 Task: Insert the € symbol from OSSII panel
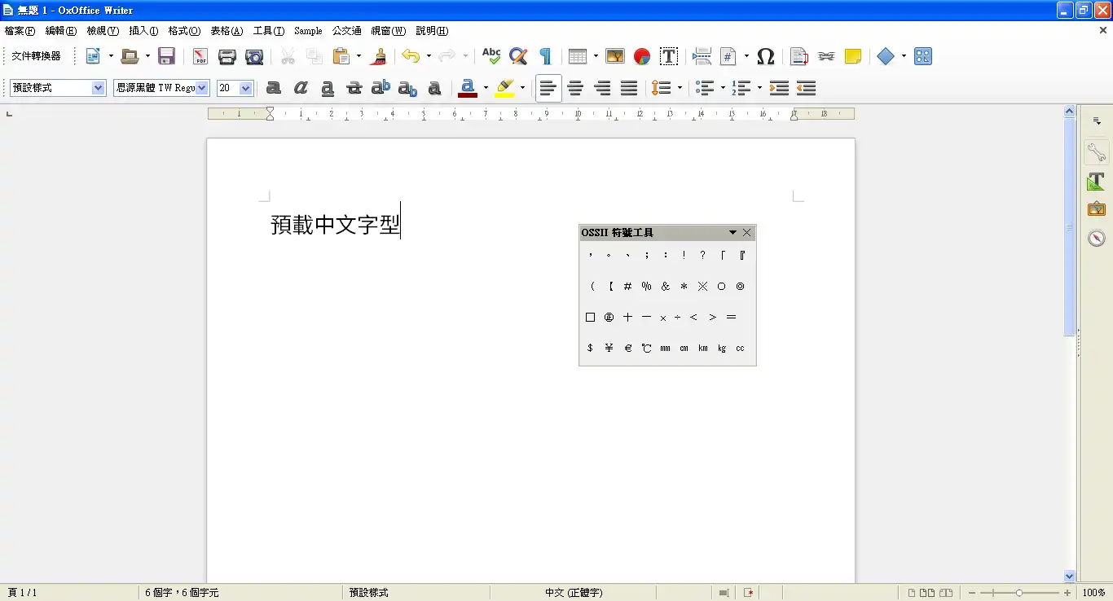click(627, 349)
